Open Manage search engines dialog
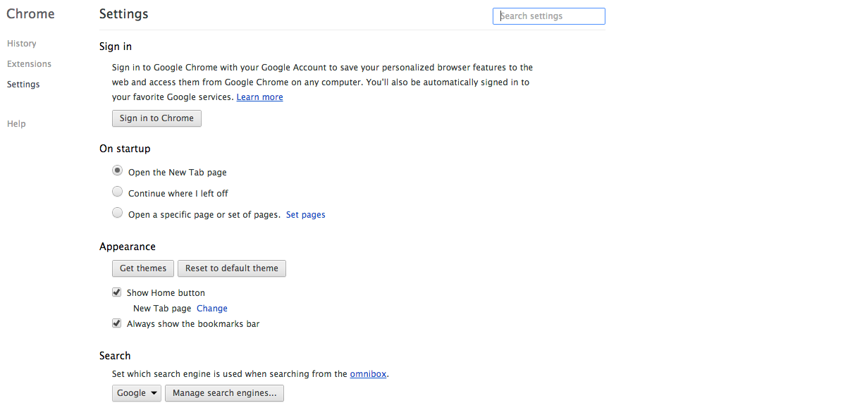Image resolution: width=862 pixels, height=415 pixels. pos(224,393)
